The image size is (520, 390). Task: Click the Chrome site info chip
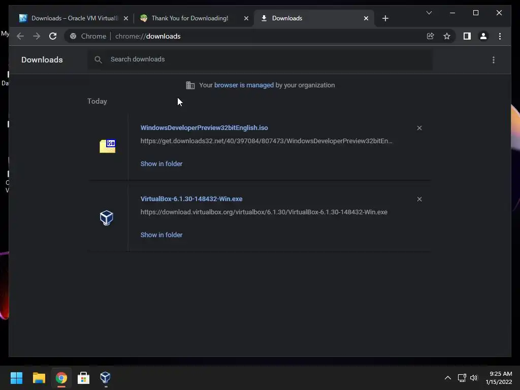click(x=88, y=36)
